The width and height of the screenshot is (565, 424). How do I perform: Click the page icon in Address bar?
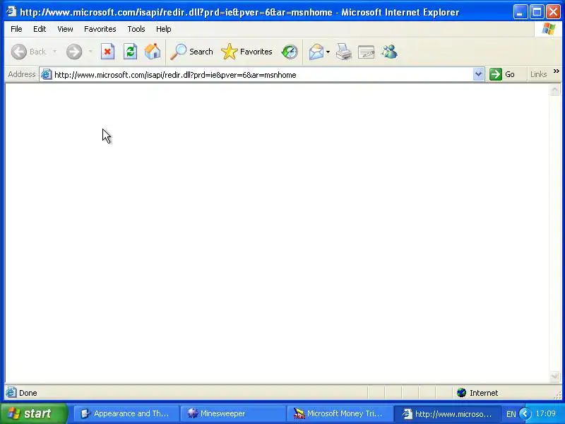click(47, 75)
